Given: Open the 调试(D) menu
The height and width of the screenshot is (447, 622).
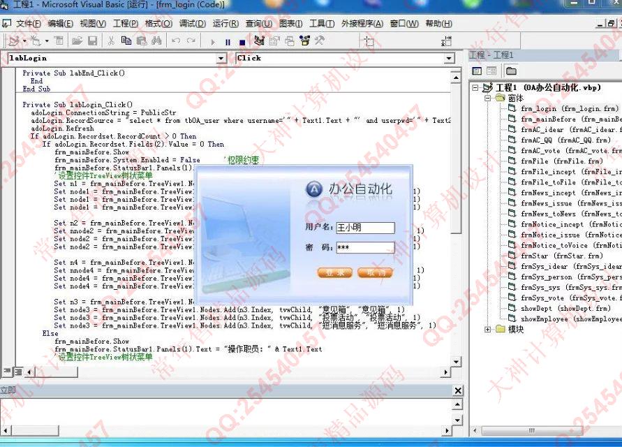Looking at the screenshot, I should coord(193,24).
